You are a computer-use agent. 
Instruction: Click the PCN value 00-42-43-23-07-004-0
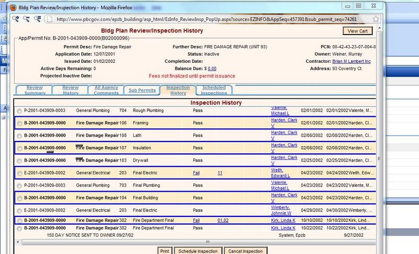click(x=354, y=47)
